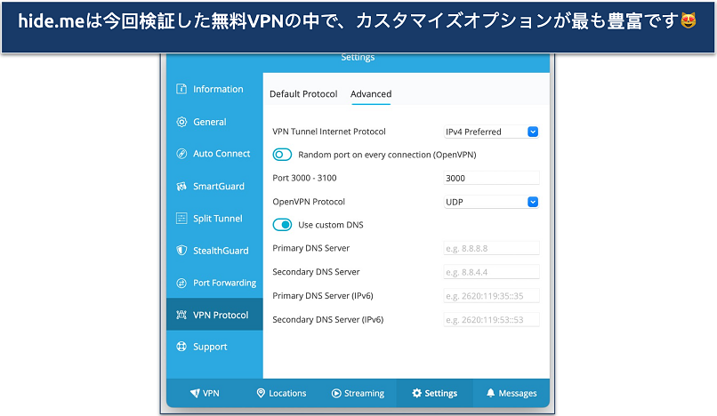The width and height of the screenshot is (717, 416).
Task: Click the Support lifebuoy icon
Action: coord(181,347)
